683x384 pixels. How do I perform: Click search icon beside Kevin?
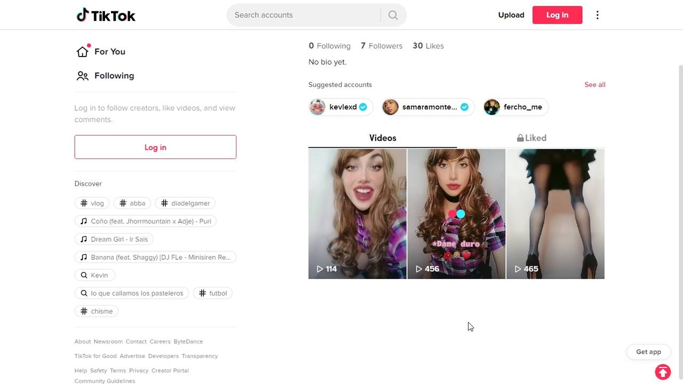(x=84, y=275)
